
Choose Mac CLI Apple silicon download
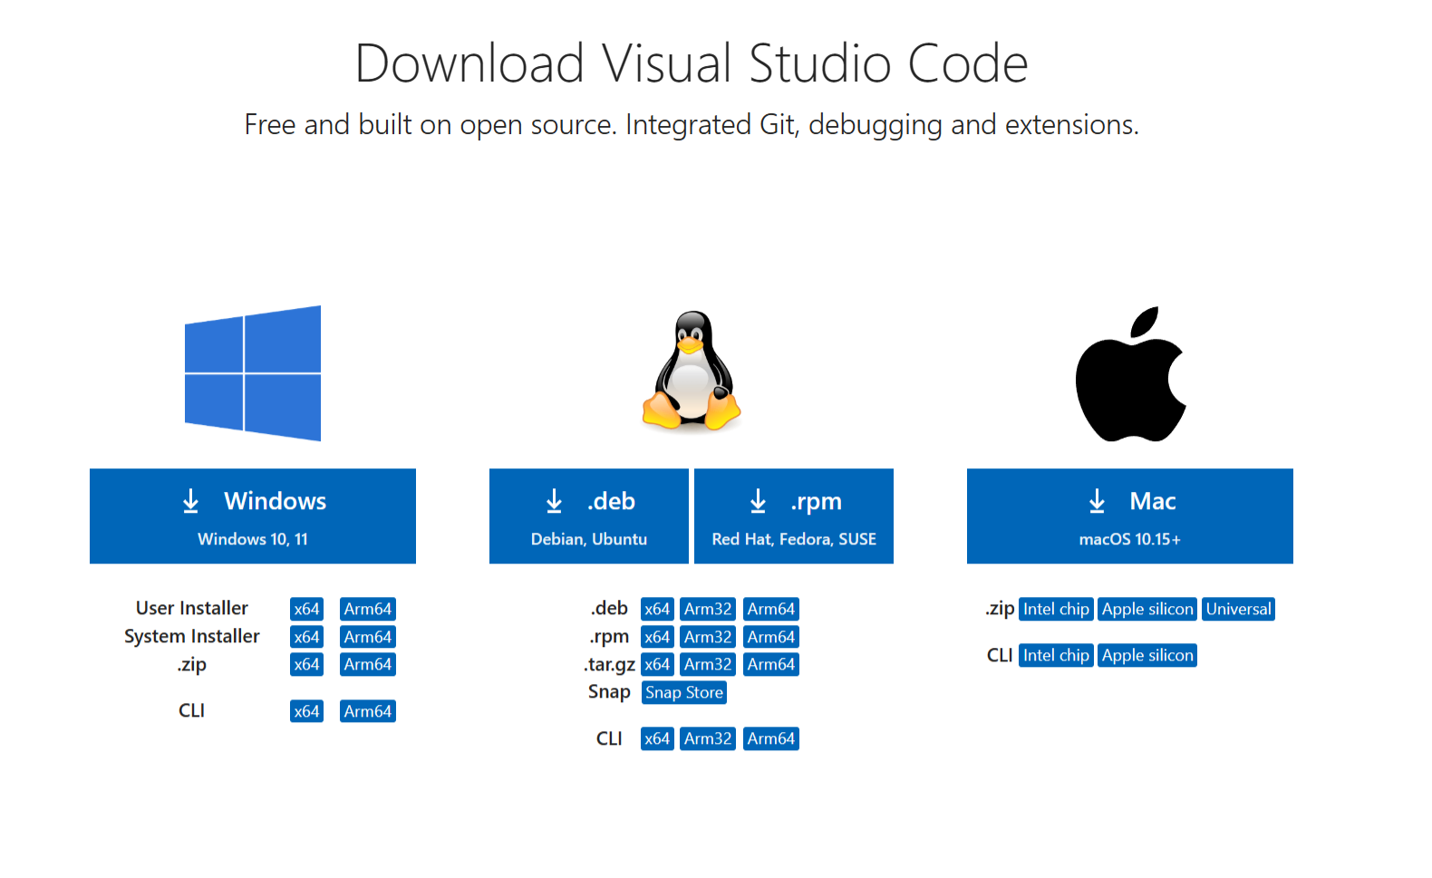(x=1147, y=655)
